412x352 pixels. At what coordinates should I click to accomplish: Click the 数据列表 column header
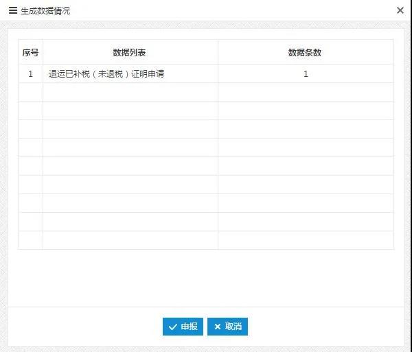coord(129,53)
